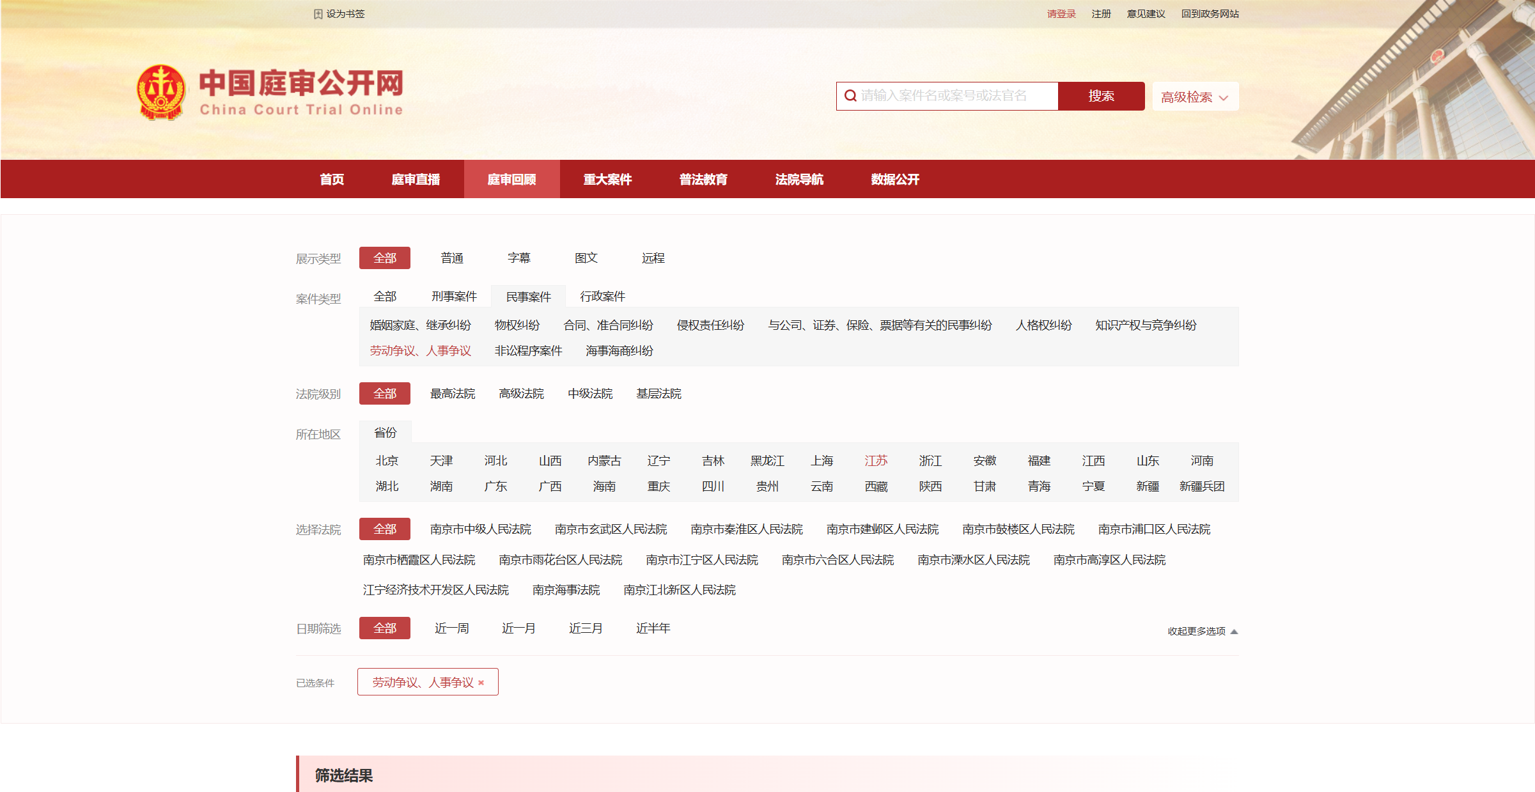1535x792 pixels.
Task: Select 南京市鼓楼区人民法院
Action: tap(1018, 529)
